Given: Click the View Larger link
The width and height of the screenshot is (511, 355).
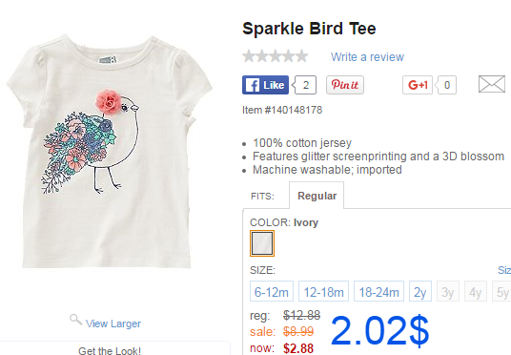Looking at the screenshot, I should [x=113, y=324].
